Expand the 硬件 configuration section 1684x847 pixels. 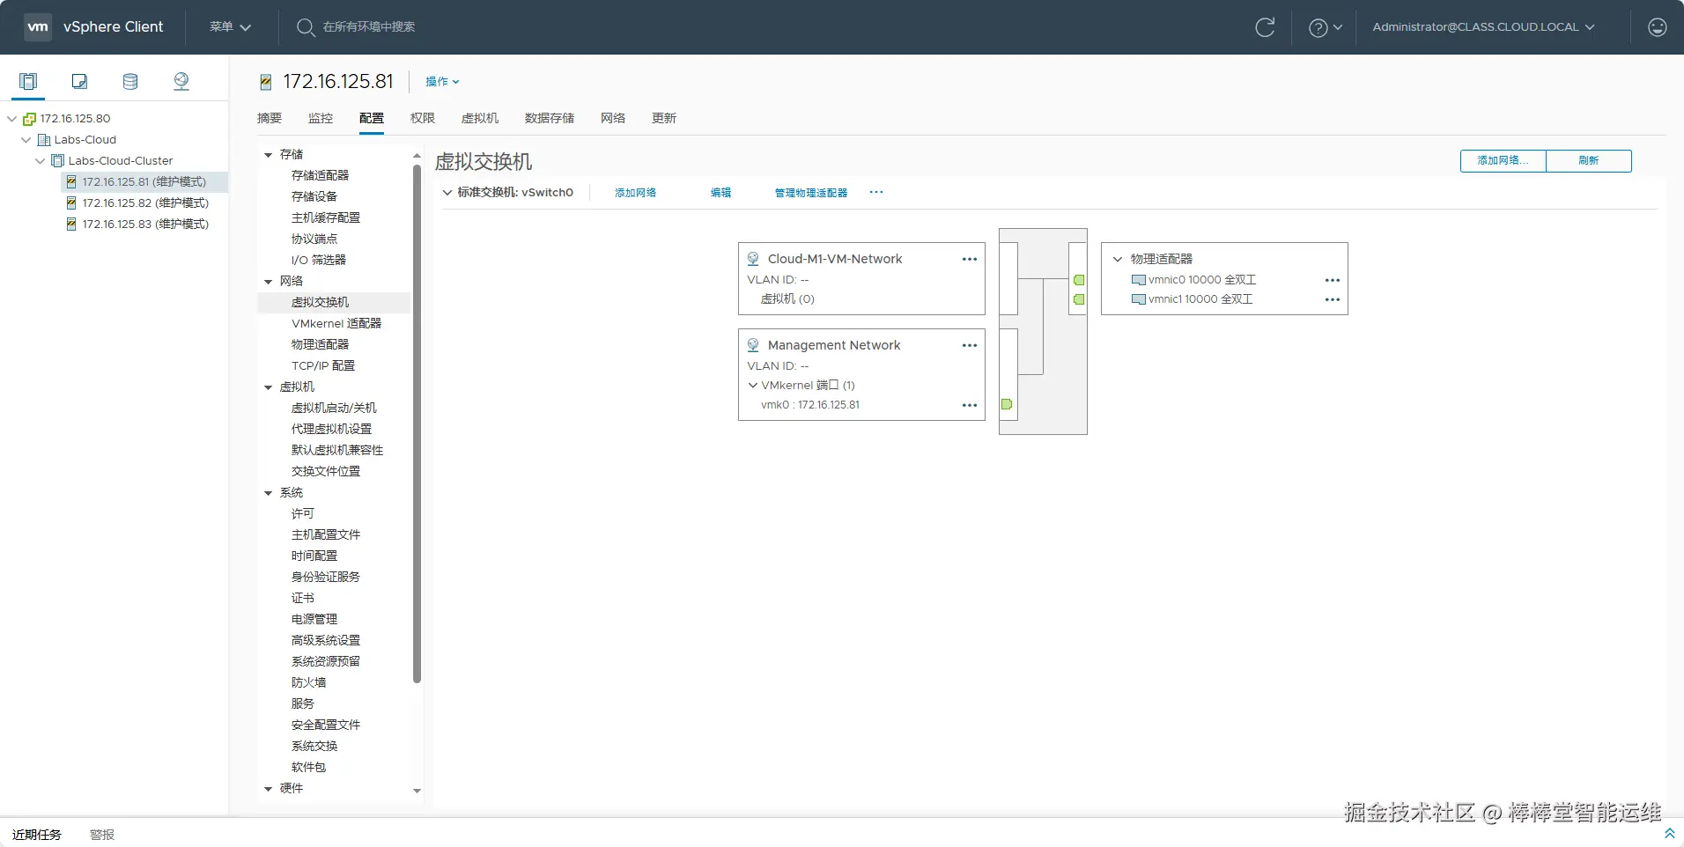click(268, 789)
